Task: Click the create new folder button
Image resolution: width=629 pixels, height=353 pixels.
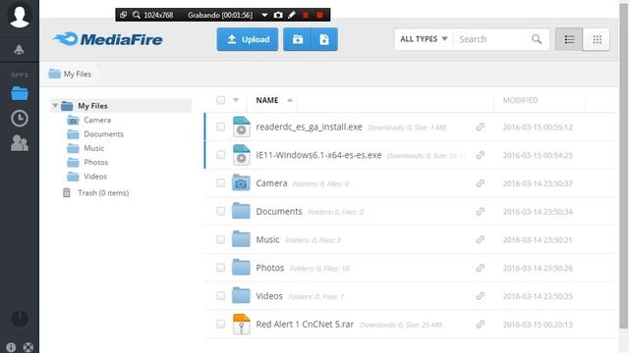Action: 297,39
